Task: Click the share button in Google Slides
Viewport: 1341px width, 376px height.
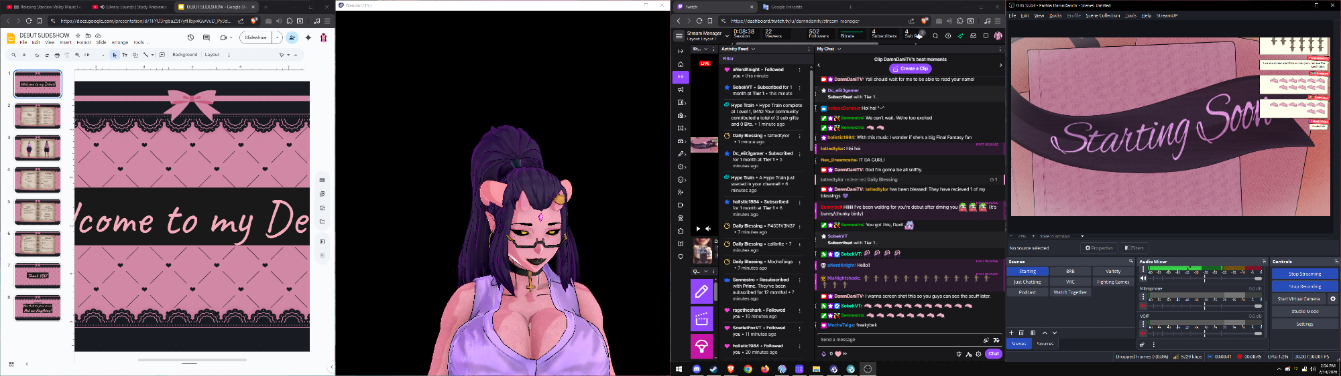Action: click(292, 37)
